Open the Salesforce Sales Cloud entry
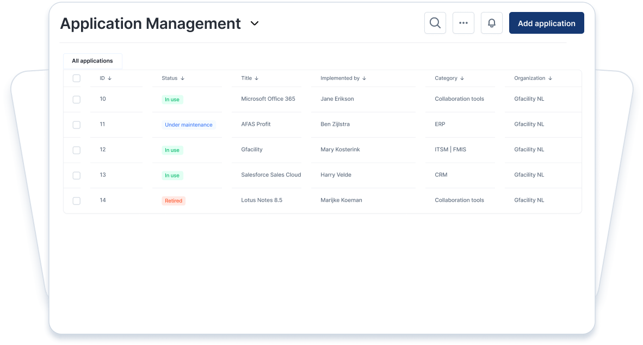 [271, 175]
